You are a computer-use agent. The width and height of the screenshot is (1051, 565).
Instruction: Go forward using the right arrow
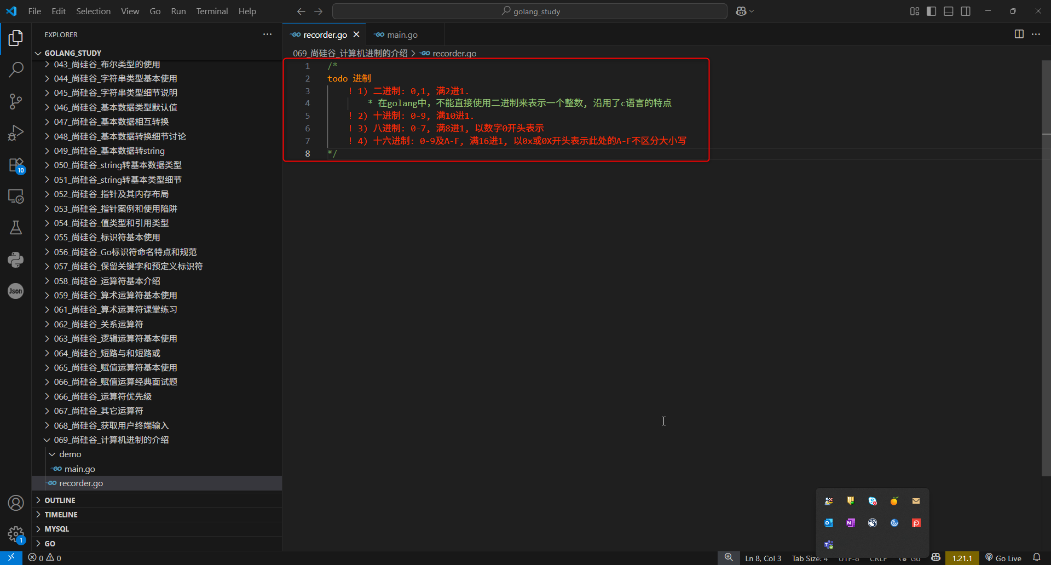[x=319, y=11]
